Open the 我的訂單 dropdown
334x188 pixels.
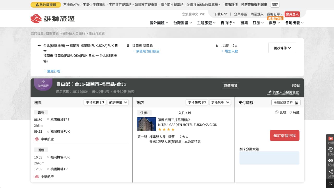pos(275,14)
